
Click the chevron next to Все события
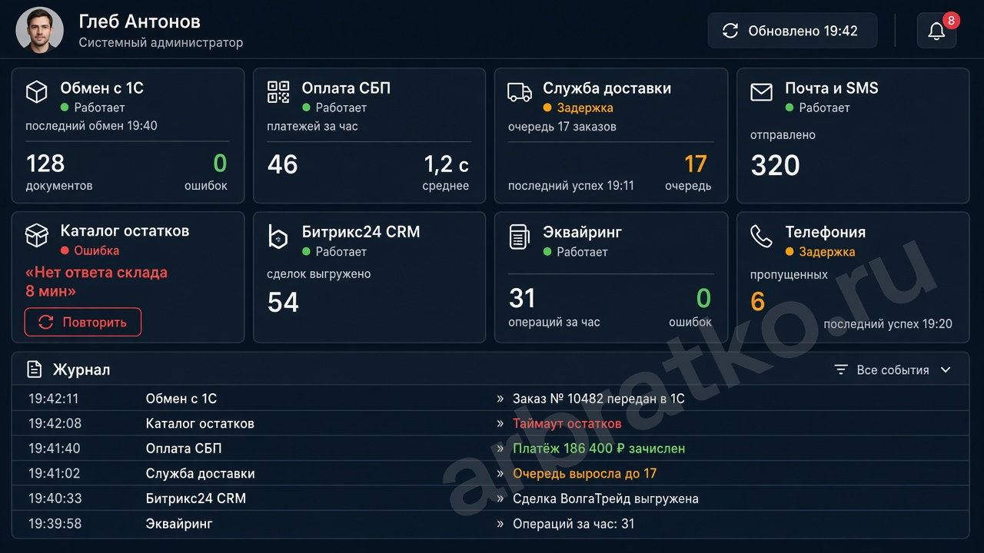click(946, 370)
